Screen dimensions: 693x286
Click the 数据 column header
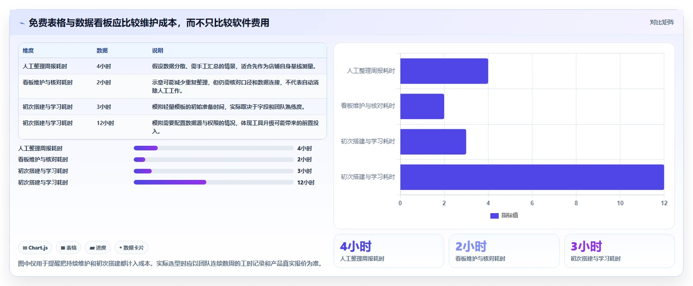[x=102, y=51]
